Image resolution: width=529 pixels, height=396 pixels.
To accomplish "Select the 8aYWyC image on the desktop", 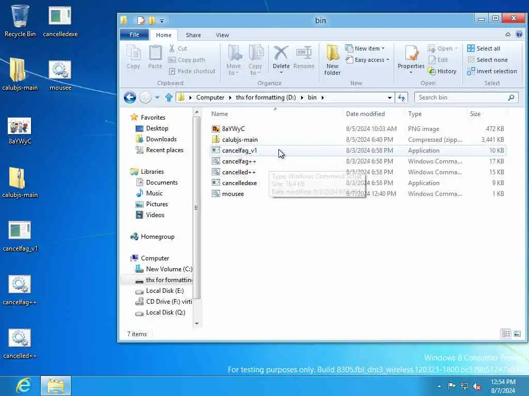I will point(20,130).
